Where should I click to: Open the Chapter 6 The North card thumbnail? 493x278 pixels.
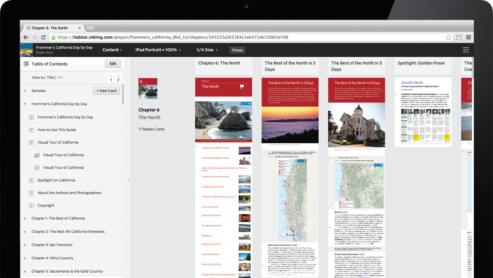[x=223, y=178]
